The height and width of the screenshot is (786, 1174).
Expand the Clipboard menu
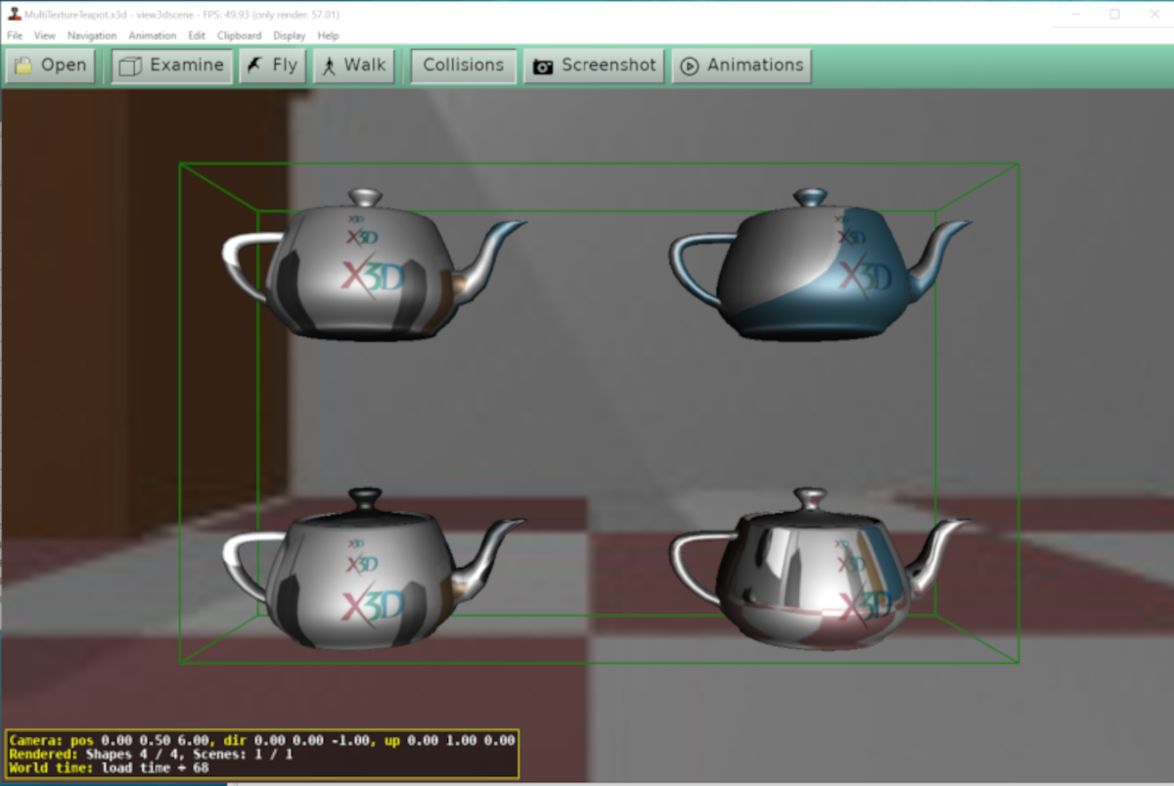pyautogui.click(x=239, y=35)
